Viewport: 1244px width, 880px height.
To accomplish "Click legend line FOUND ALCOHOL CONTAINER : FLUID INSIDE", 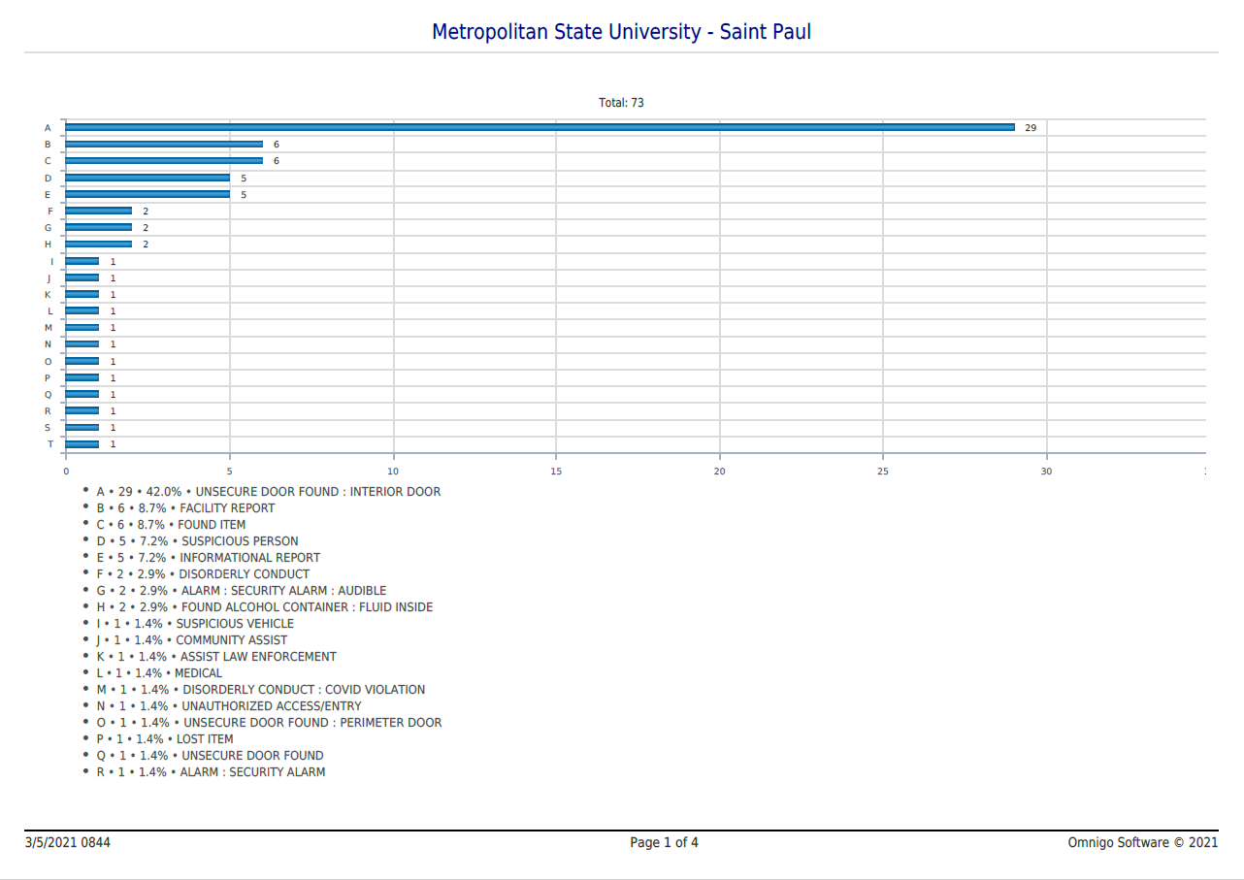I will (x=265, y=607).
